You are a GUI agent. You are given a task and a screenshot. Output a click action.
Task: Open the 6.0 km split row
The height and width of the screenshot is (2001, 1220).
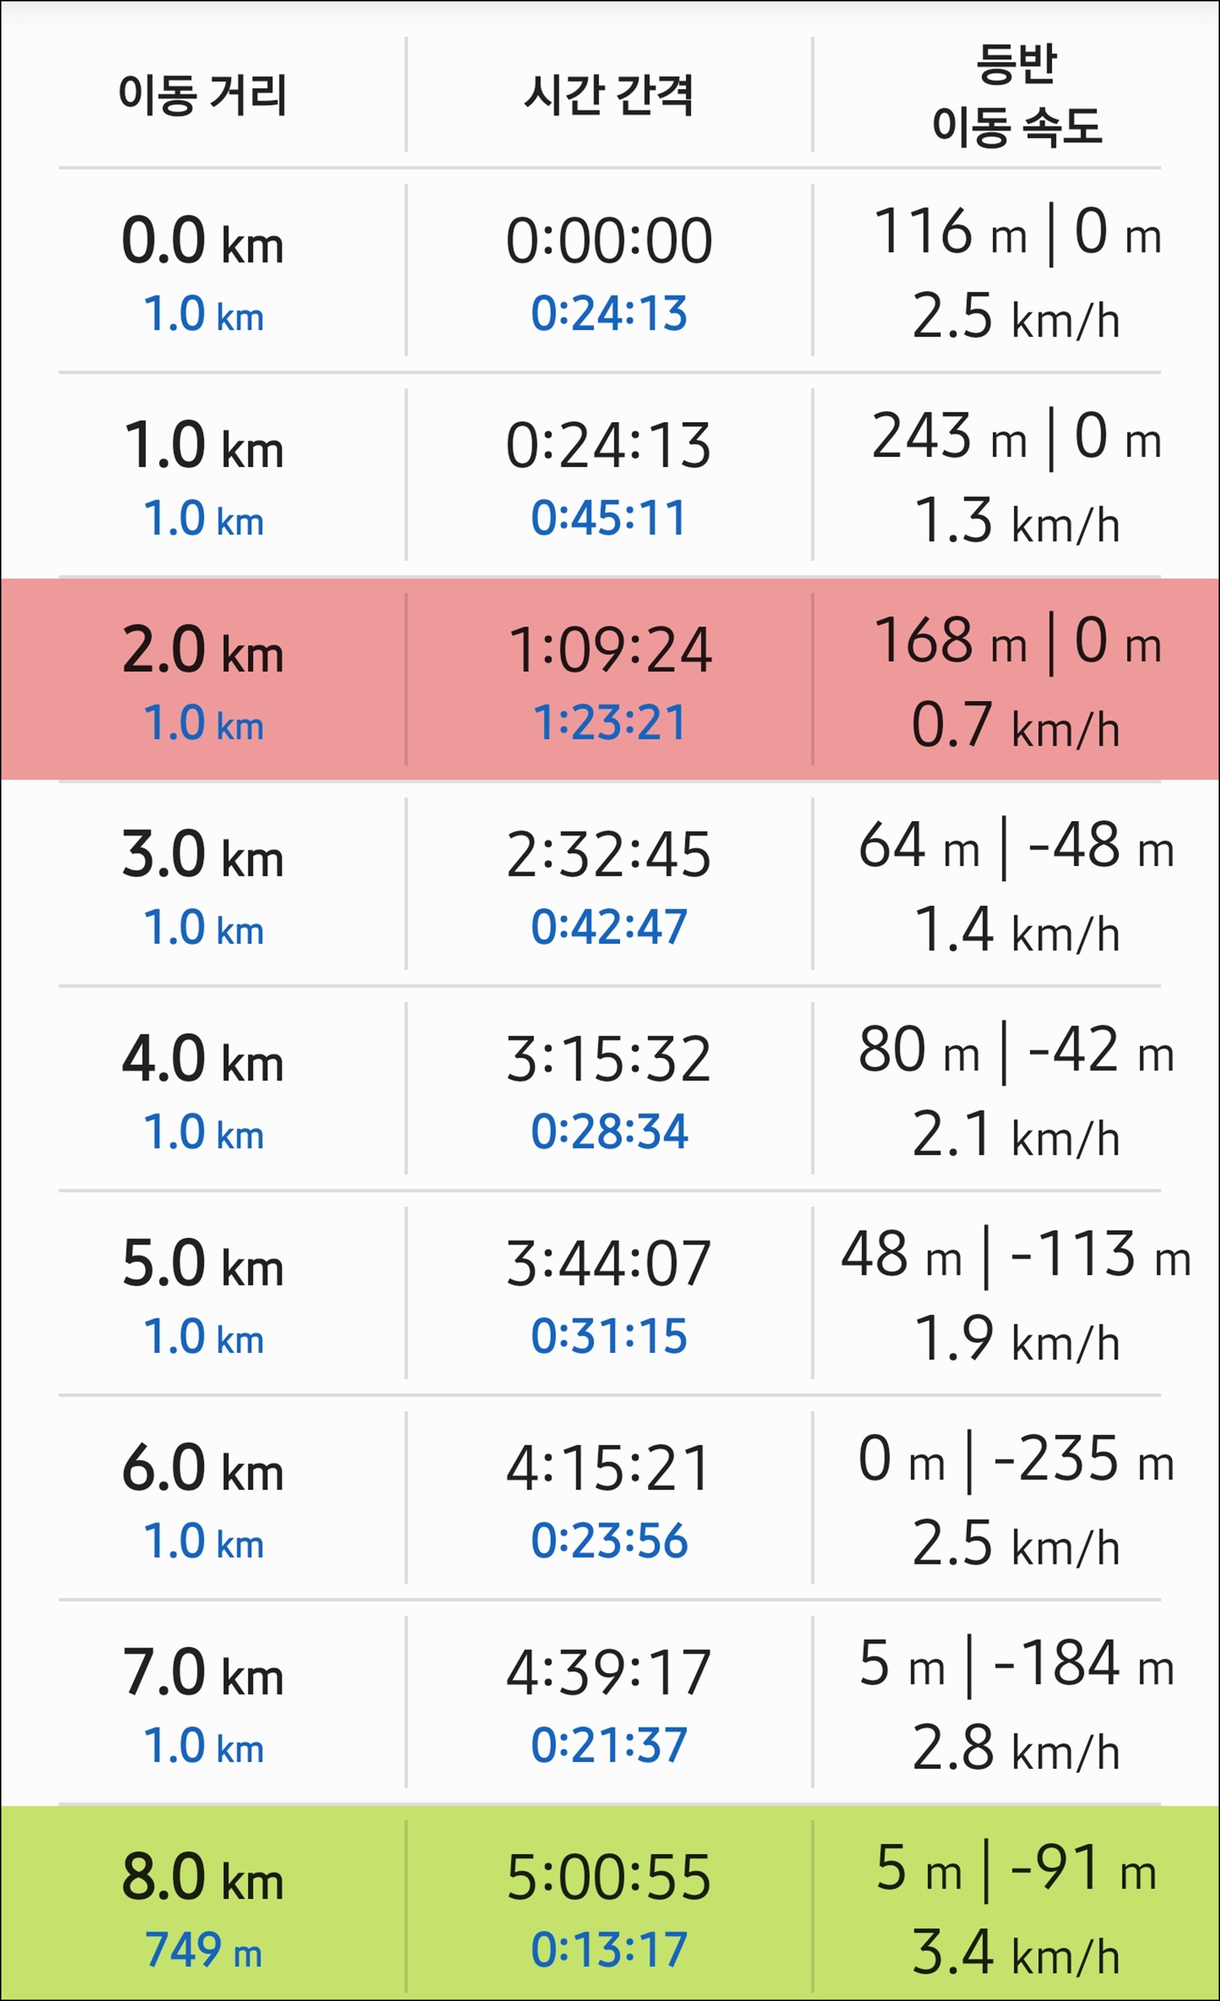tap(609, 1497)
